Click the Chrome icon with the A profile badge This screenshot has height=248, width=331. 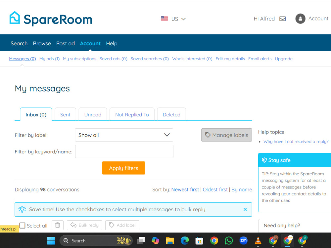(x=302, y=240)
